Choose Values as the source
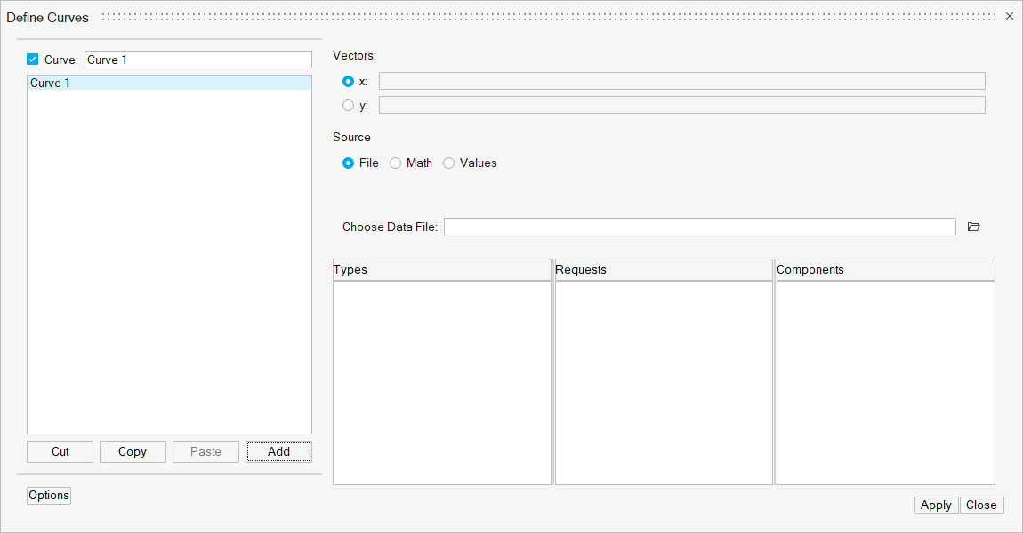This screenshot has width=1023, height=533. 449,163
